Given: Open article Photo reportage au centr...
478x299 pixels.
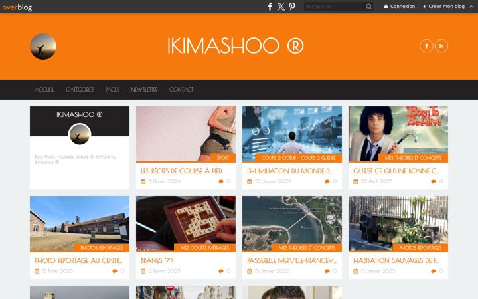Looking at the screenshot, I should coord(78,260).
